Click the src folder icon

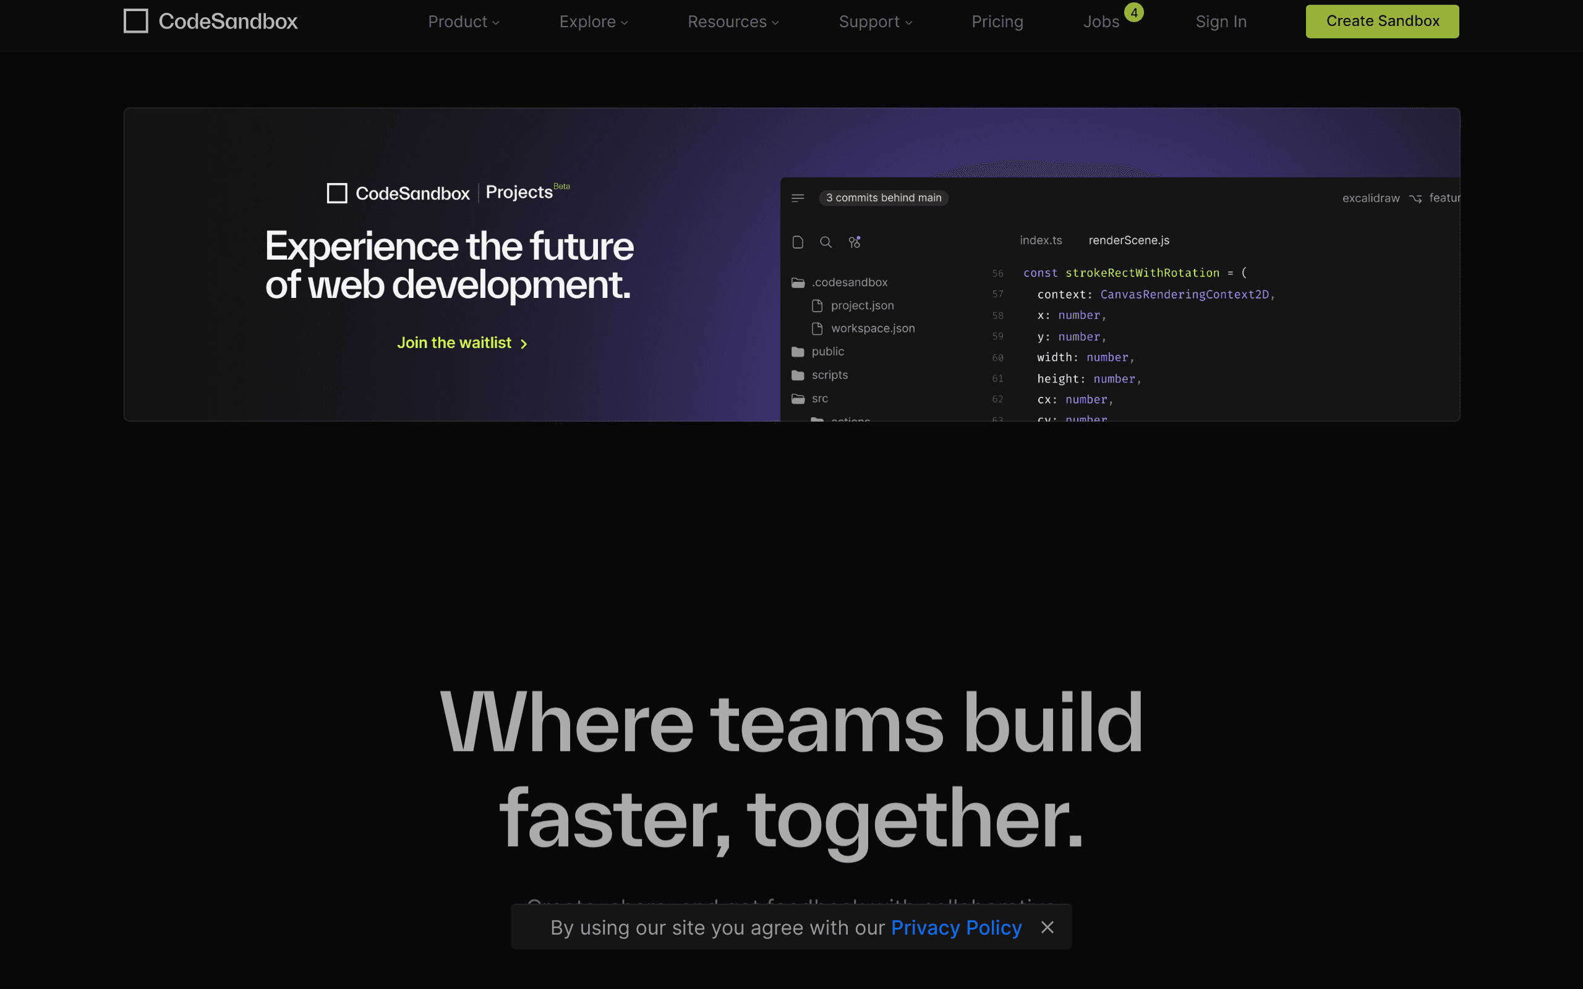[798, 399]
